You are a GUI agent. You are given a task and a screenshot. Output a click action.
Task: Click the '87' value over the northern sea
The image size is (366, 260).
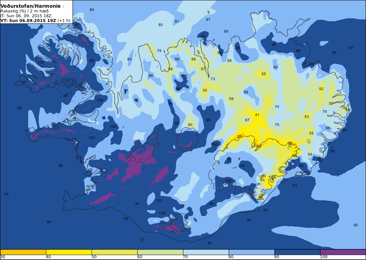(208, 20)
